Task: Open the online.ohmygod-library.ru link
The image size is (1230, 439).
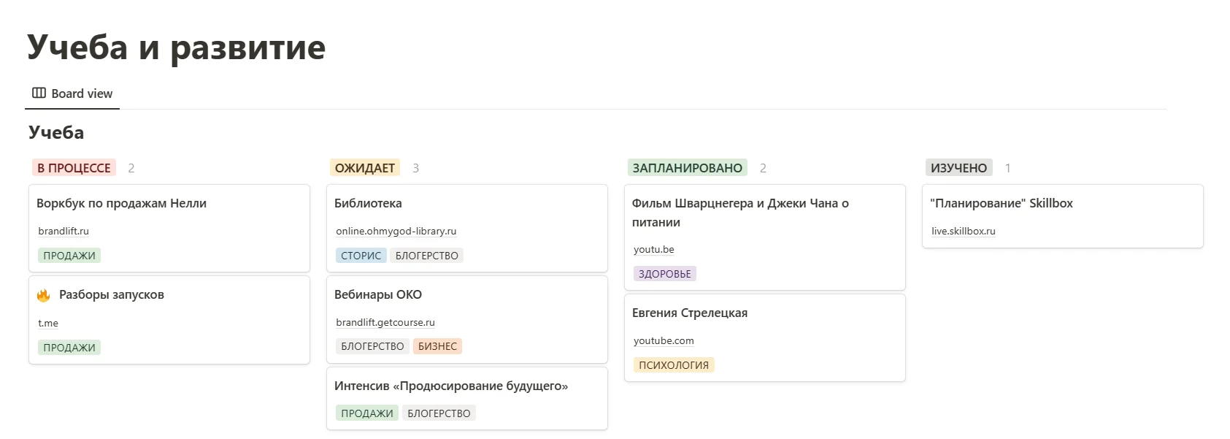Action: coord(396,232)
